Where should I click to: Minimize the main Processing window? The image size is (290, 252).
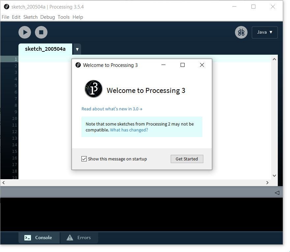click(x=234, y=7)
